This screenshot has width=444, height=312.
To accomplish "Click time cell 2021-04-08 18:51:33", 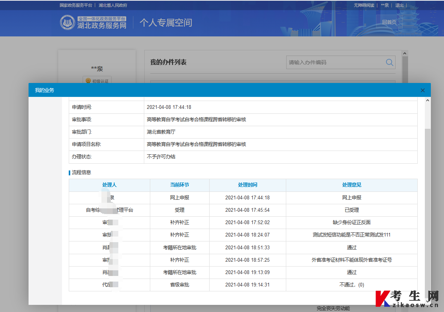I will (248, 247).
